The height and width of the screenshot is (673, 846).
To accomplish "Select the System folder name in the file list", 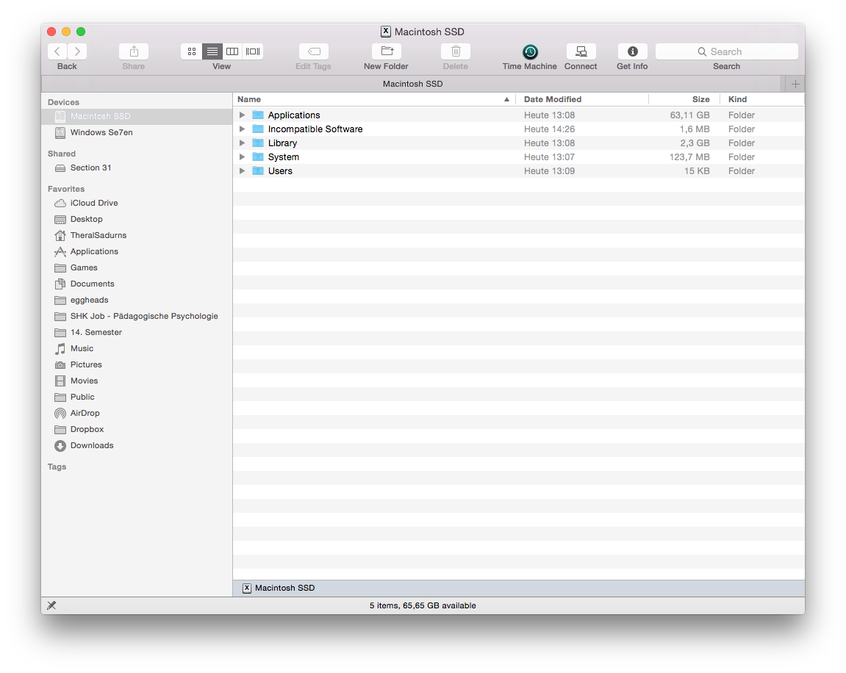I will (x=283, y=157).
